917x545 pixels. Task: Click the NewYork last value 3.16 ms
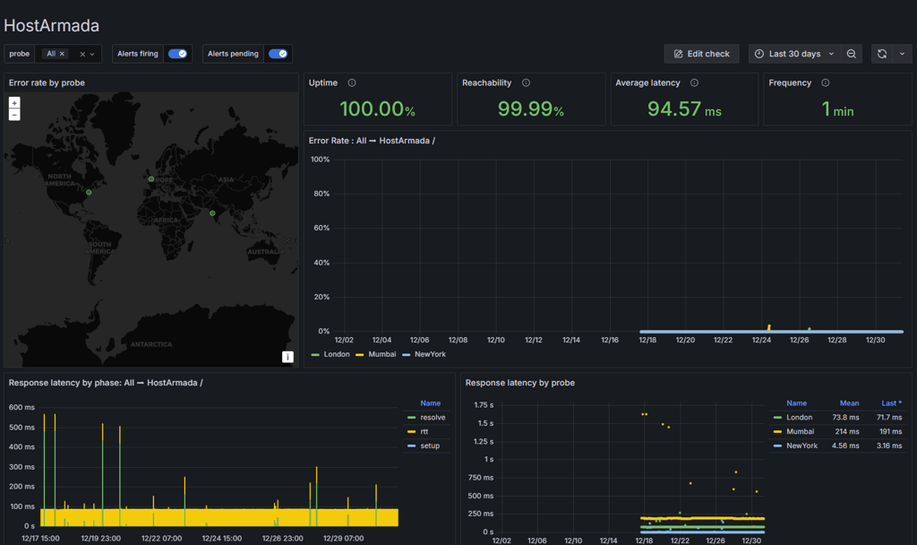coord(889,446)
